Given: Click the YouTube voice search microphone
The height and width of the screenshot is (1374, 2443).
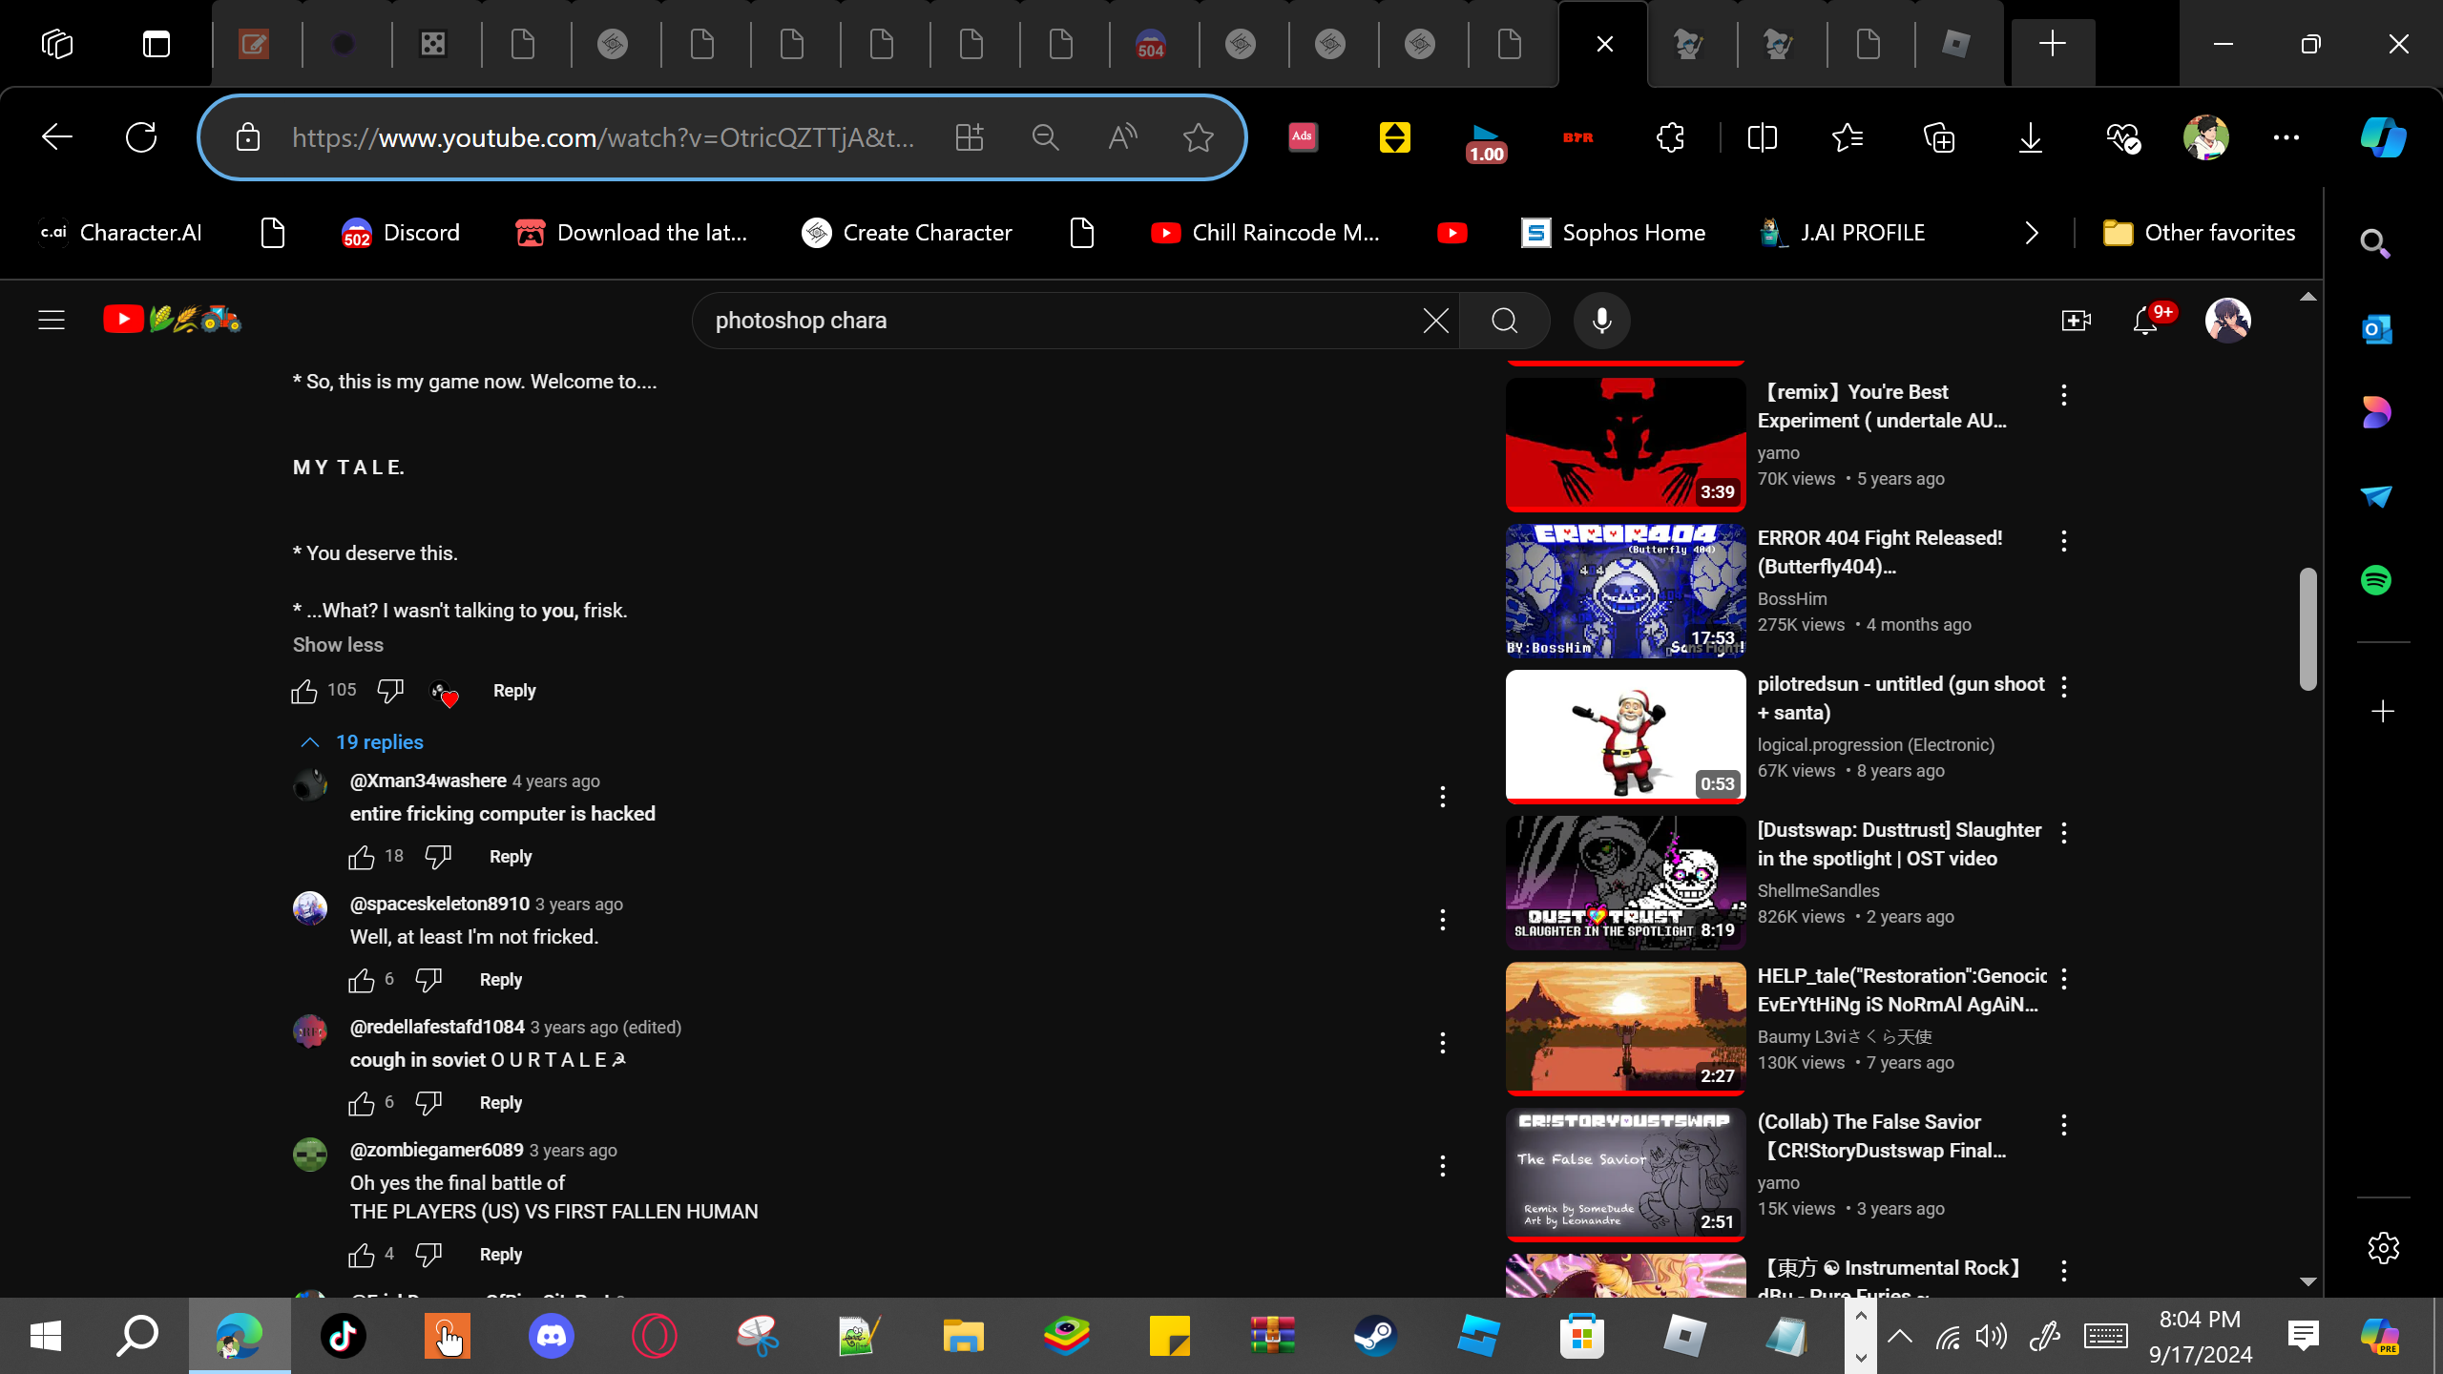Looking at the screenshot, I should coord(1601,321).
